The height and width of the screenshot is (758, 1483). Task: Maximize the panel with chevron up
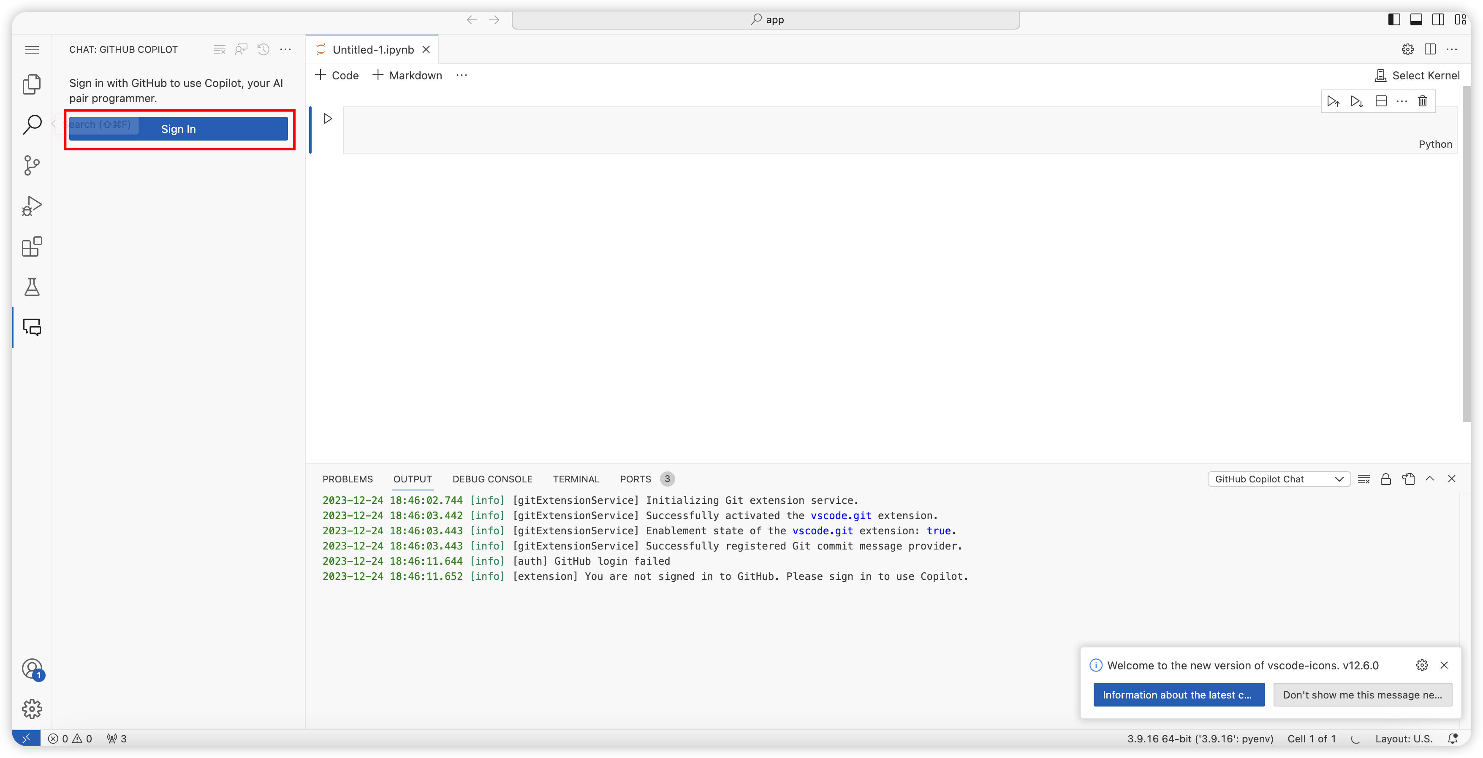[x=1430, y=479]
